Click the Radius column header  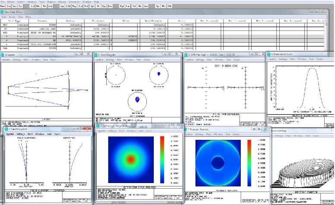pyautogui.click(x=70, y=21)
